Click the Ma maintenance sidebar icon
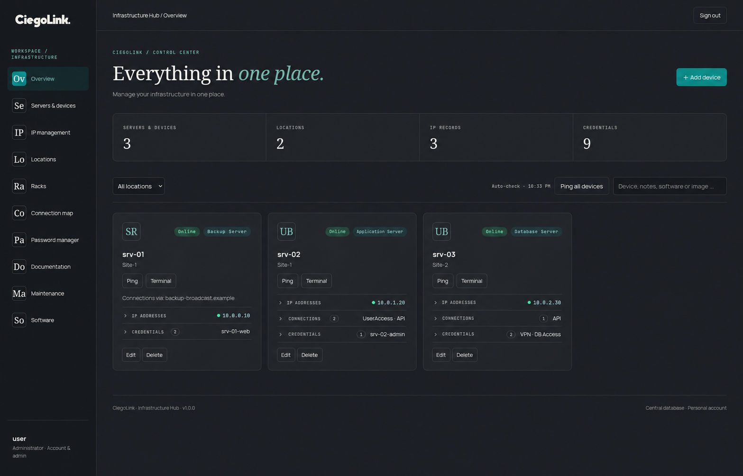743x476 pixels. pyautogui.click(x=19, y=293)
